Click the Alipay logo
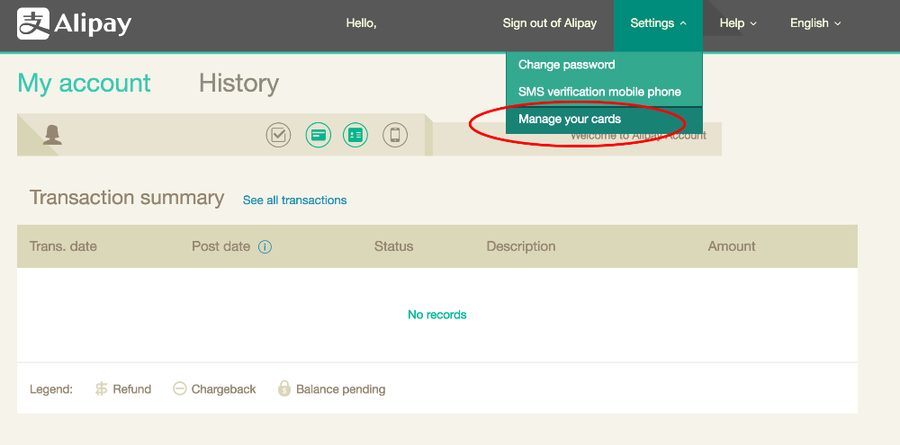Image resolution: width=900 pixels, height=445 pixels. [x=74, y=23]
